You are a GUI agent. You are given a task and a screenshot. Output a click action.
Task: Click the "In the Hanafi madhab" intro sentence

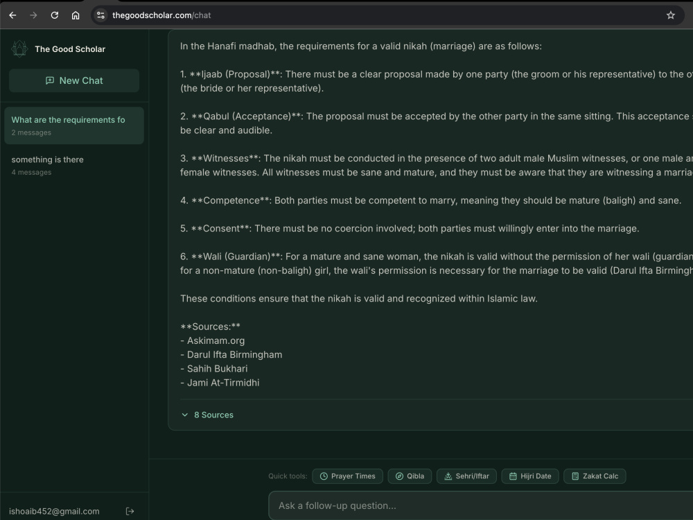tap(360, 46)
